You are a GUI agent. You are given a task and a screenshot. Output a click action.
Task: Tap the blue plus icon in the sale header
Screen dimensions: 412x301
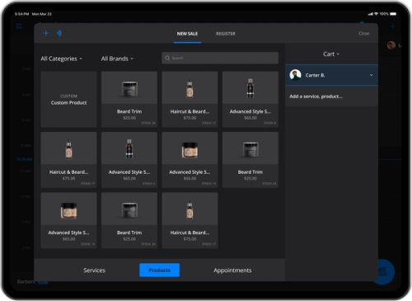coord(46,33)
